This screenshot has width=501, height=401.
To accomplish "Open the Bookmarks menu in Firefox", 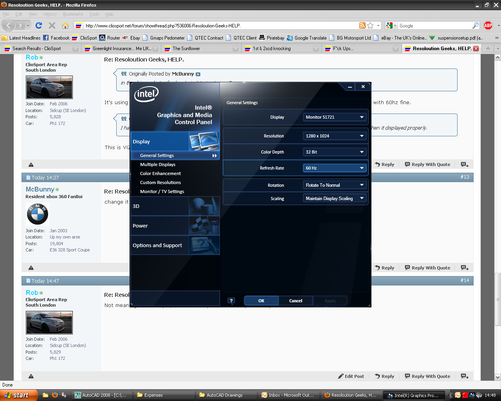I will pyautogui.click(x=73, y=14).
